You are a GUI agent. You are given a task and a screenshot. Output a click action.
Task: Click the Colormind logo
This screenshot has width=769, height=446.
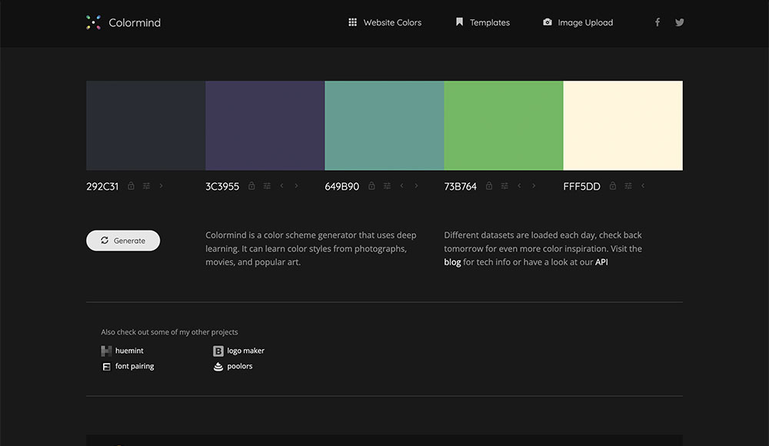click(123, 22)
